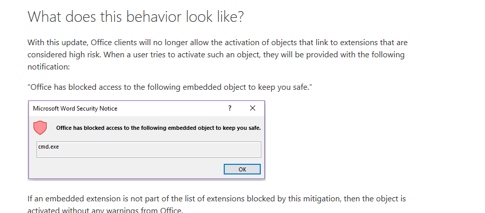This screenshot has height=213, width=485.
Task: Click the OK button in the dialog
Action: tap(242, 169)
